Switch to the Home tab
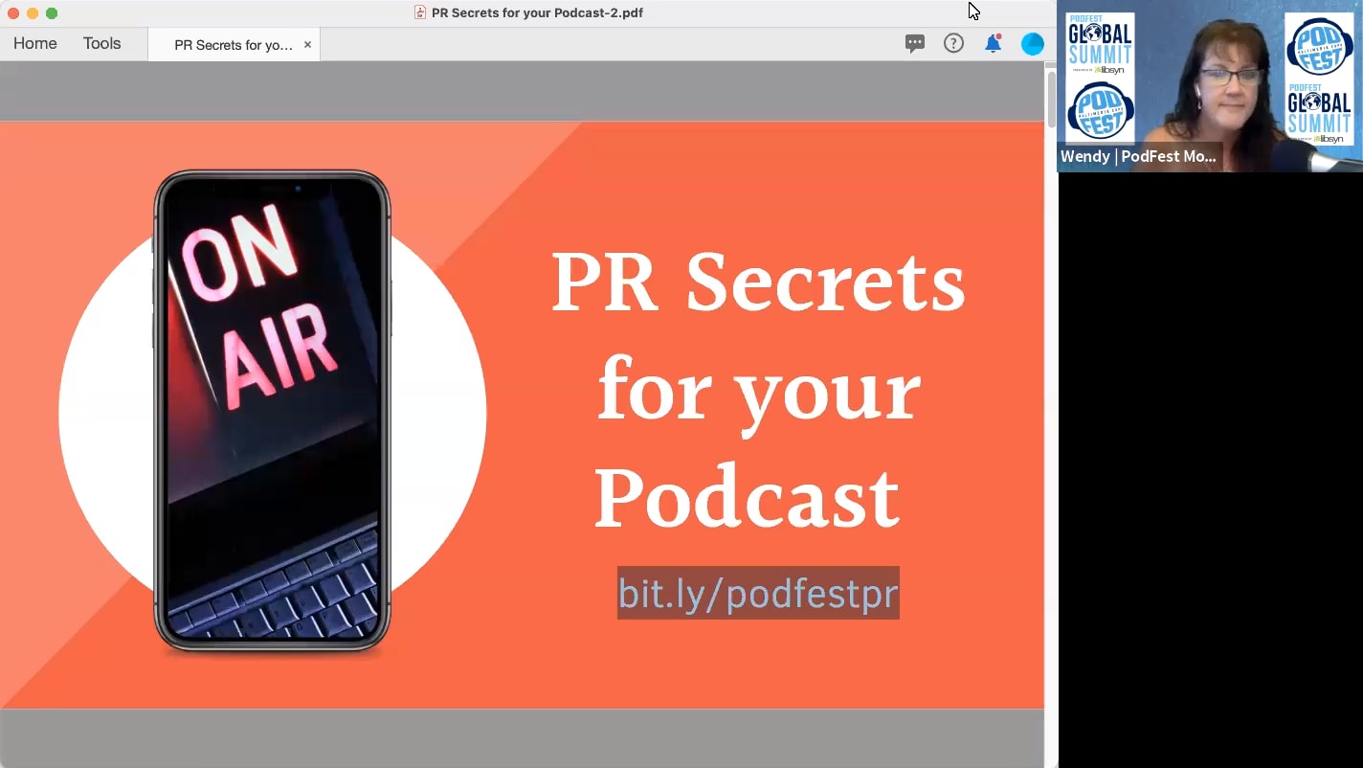 34,43
